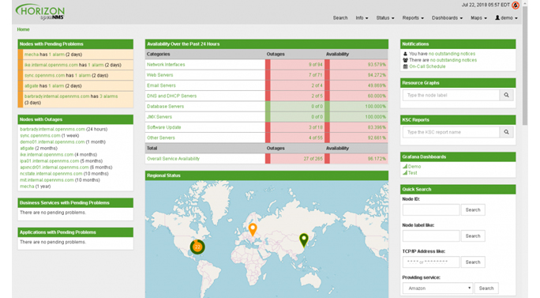
Task: Focus the Type the node label field
Action: 451,95
